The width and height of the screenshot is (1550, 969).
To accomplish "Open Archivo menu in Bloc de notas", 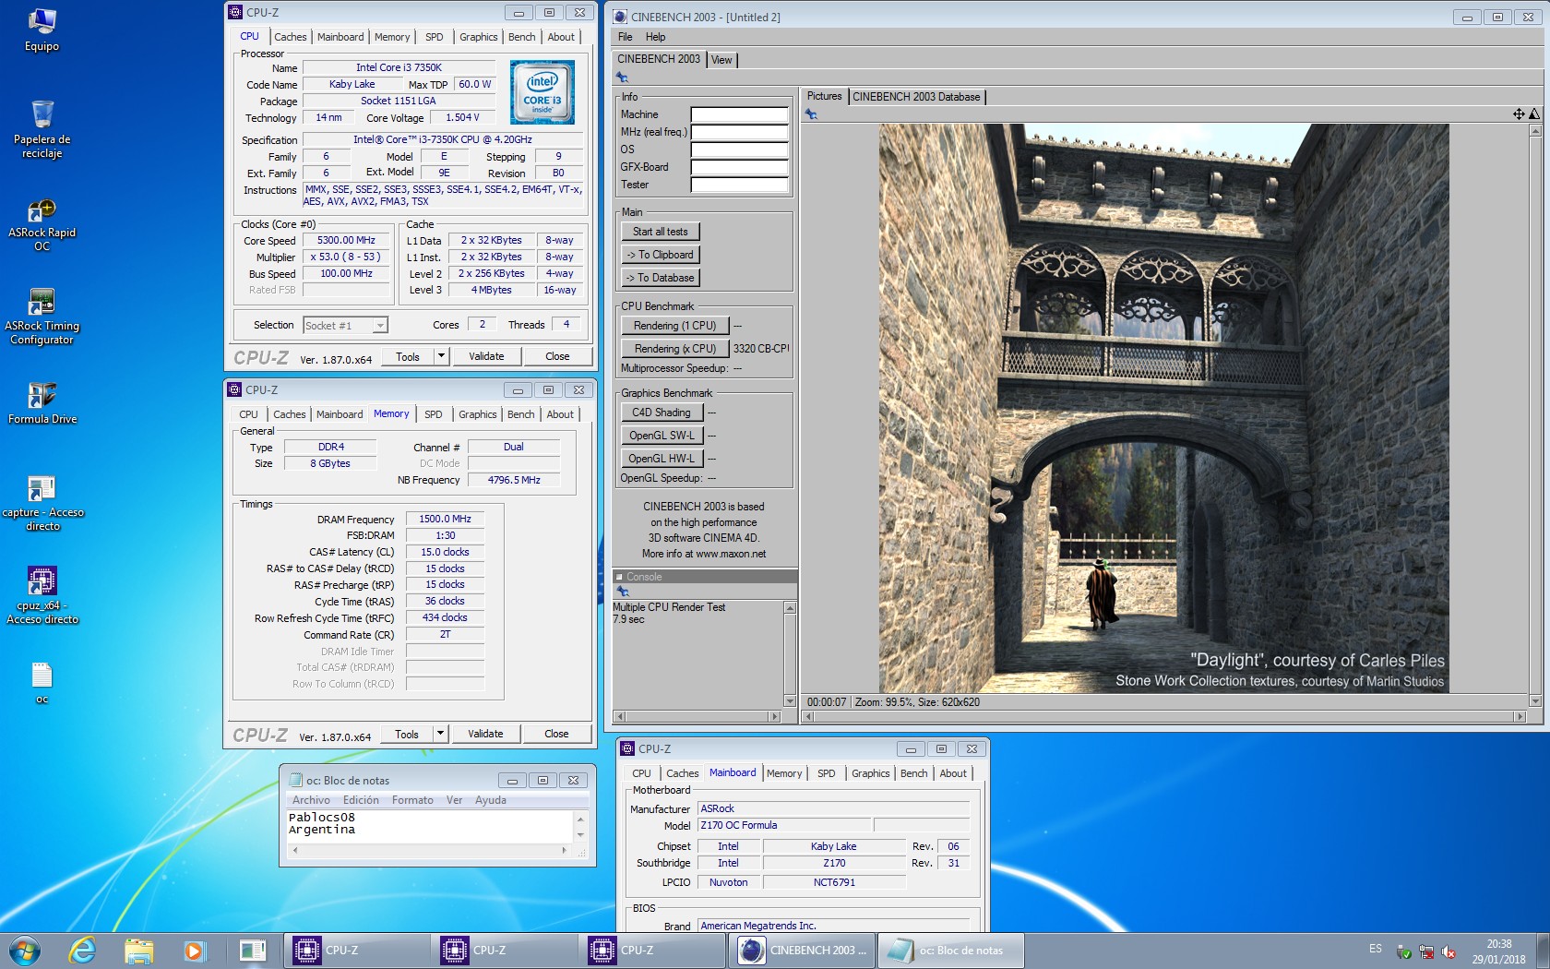I will tap(311, 800).
